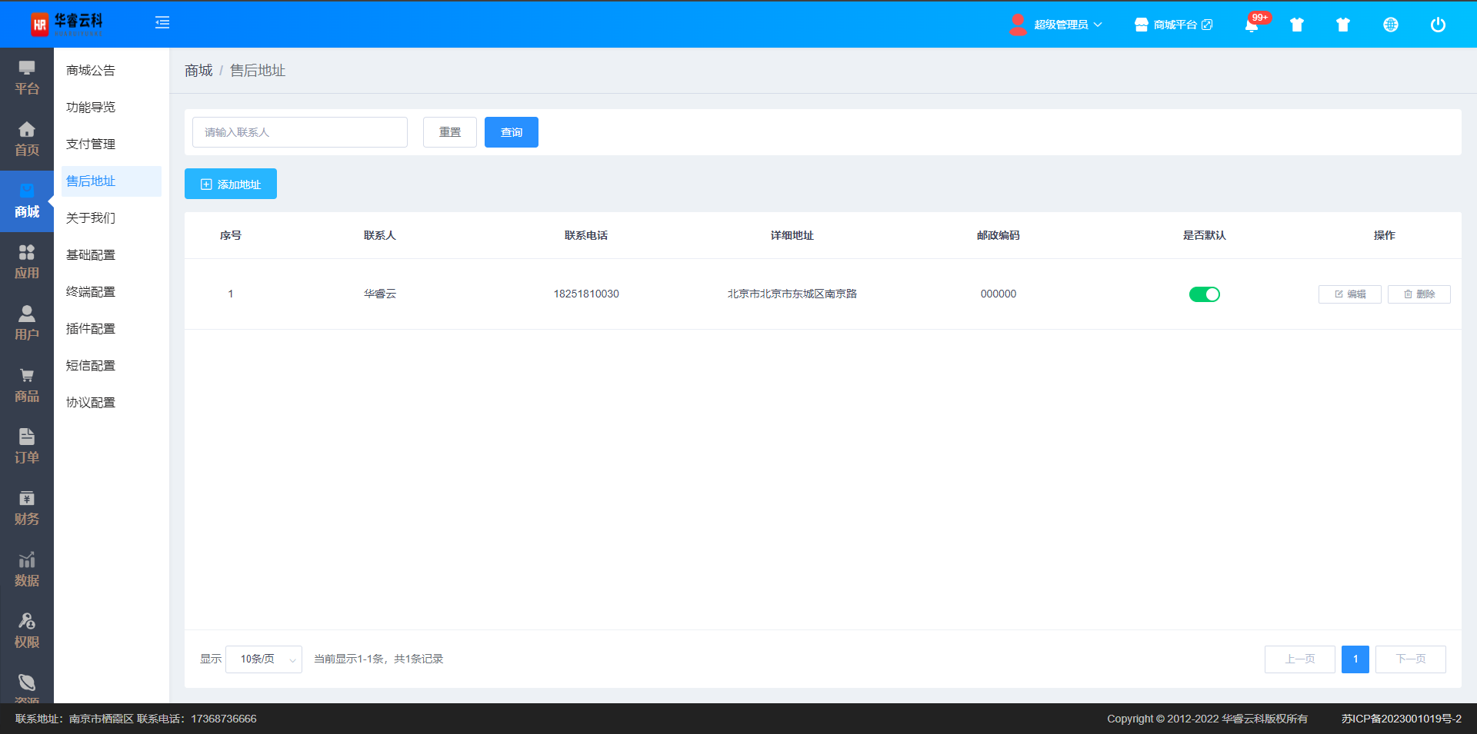Screen dimensions: 1477x734
Task: Click the 添加地址 button
Action: point(231,184)
